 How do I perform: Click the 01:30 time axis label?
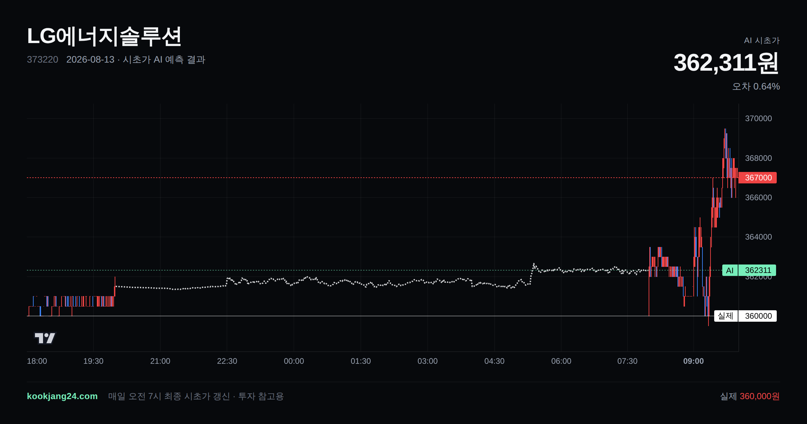(x=361, y=361)
